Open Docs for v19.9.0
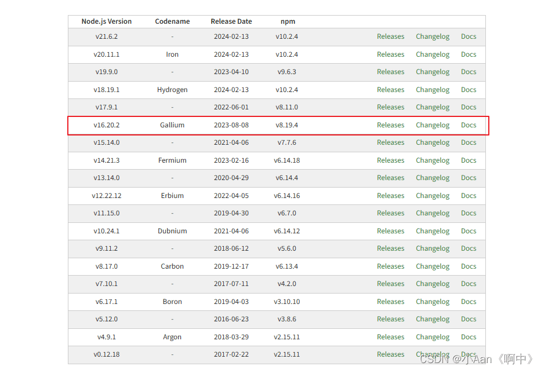541x370 pixels. 468,72
